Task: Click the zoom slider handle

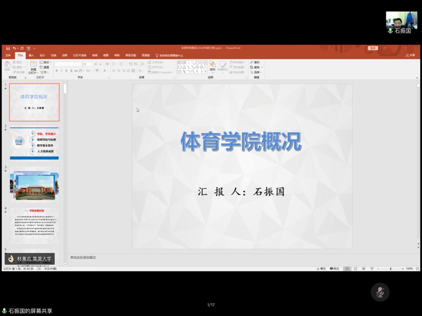Action: (391, 269)
